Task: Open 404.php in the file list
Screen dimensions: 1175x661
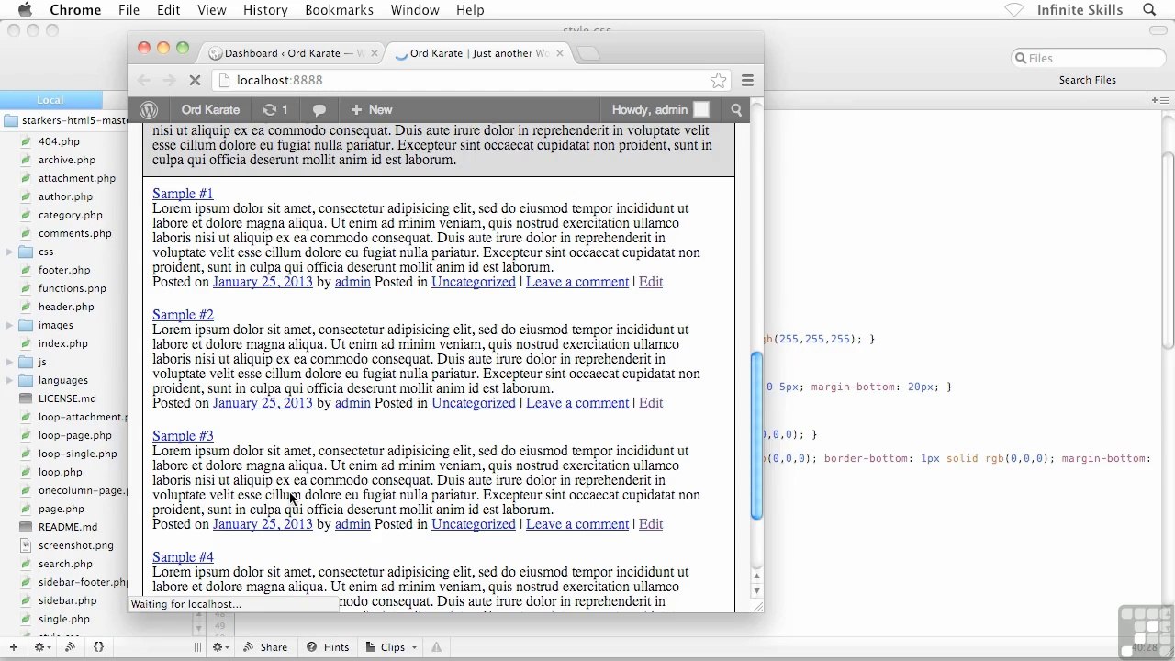Action: point(59,141)
